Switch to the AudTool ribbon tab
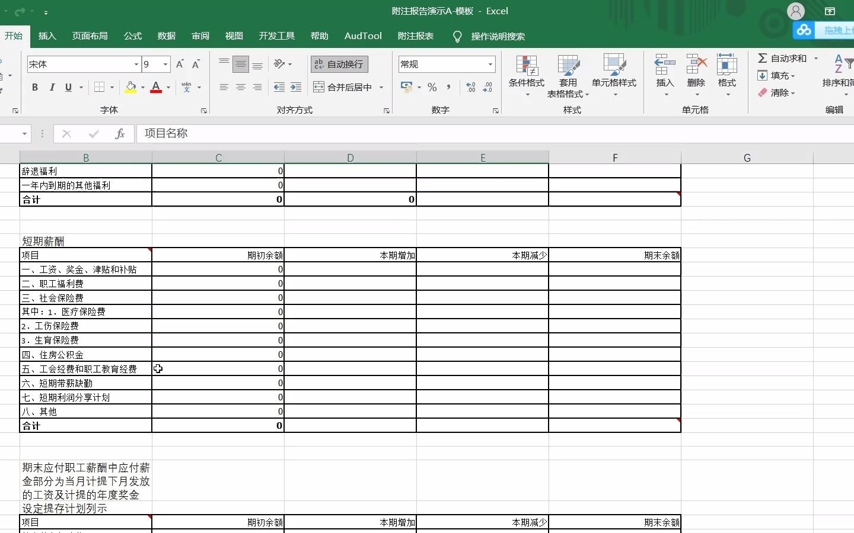This screenshot has width=854, height=533. tap(362, 36)
